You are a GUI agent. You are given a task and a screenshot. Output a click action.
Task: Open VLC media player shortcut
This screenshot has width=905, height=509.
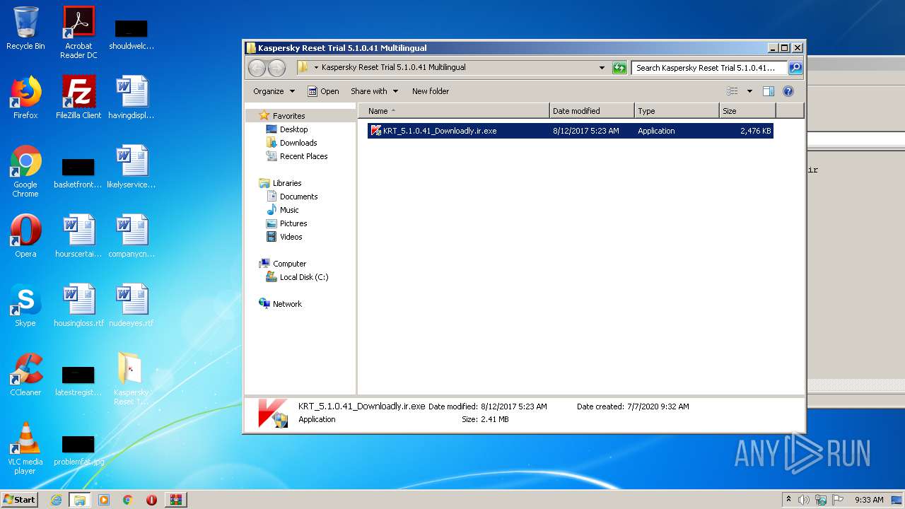[25, 448]
